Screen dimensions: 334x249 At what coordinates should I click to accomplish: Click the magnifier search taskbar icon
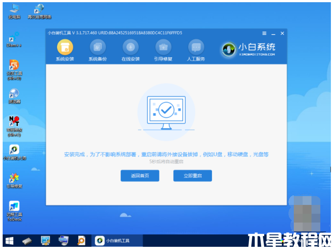pyautogui.click(x=81, y=241)
